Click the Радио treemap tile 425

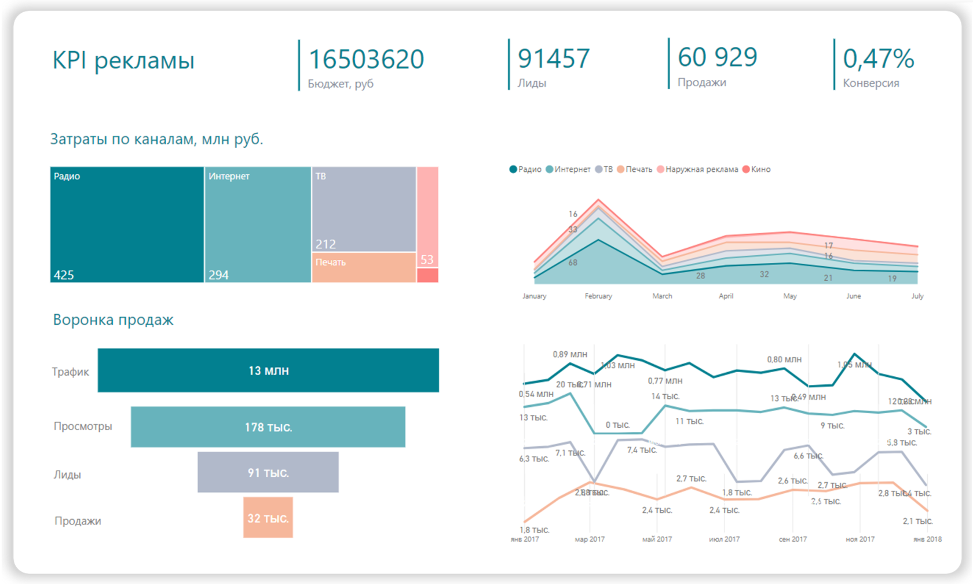pyautogui.click(x=127, y=225)
